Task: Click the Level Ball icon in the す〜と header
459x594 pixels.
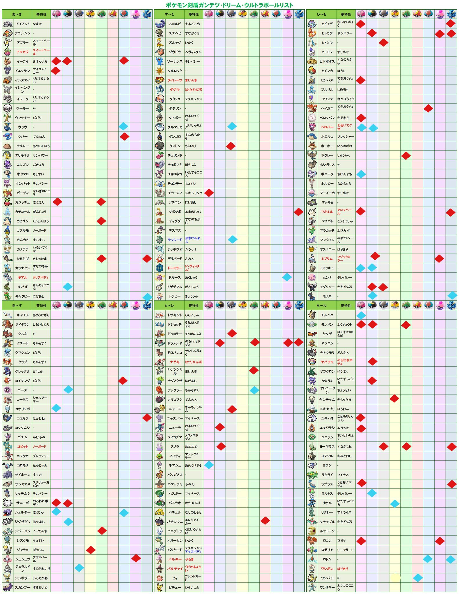Action: click(x=242, y=14)
